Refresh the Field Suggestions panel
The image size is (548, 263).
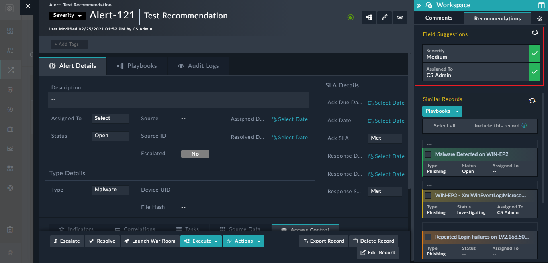coord(534,32)
